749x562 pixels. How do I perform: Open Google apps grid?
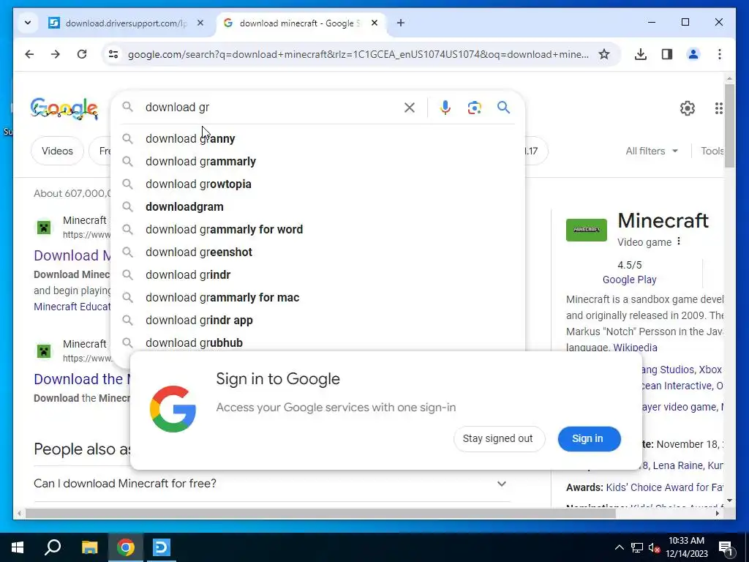718,108
